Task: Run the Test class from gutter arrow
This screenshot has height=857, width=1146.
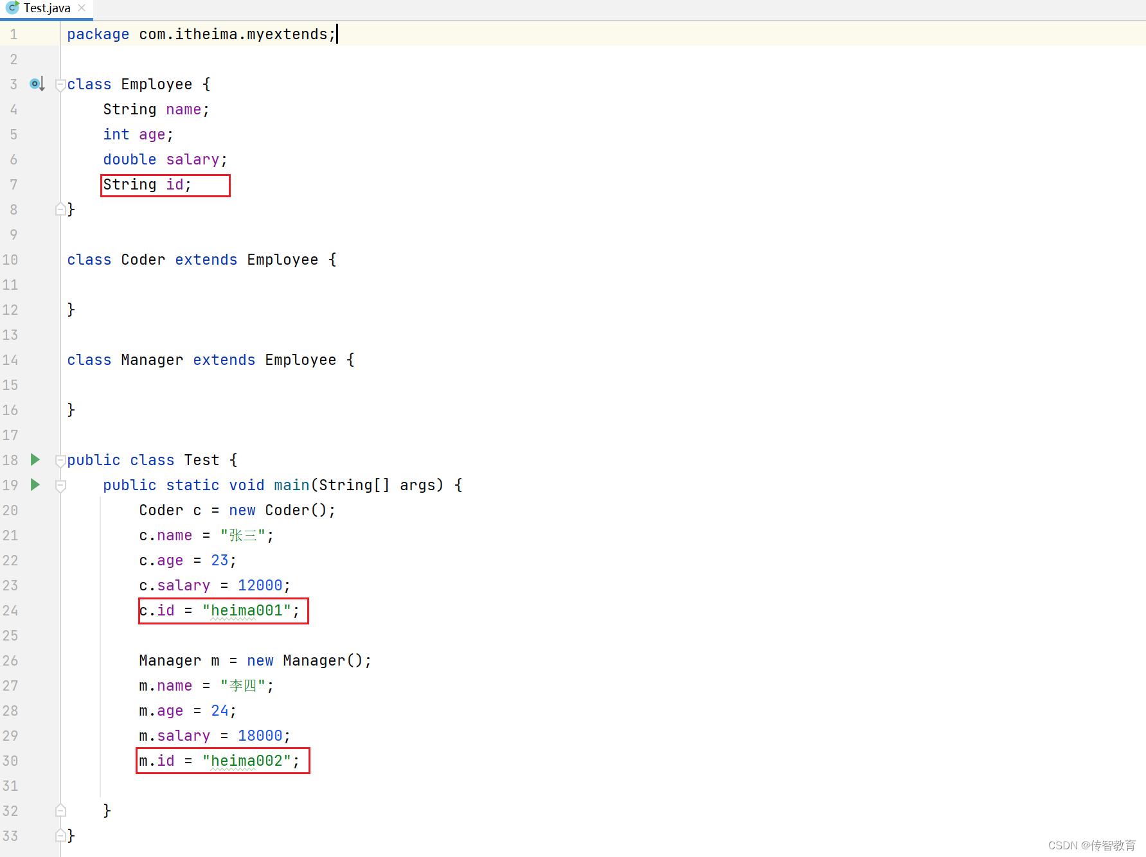Action: pos(35,459)
